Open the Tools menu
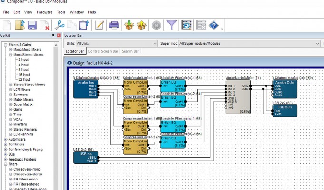The image size is (324, 190). 61,12
